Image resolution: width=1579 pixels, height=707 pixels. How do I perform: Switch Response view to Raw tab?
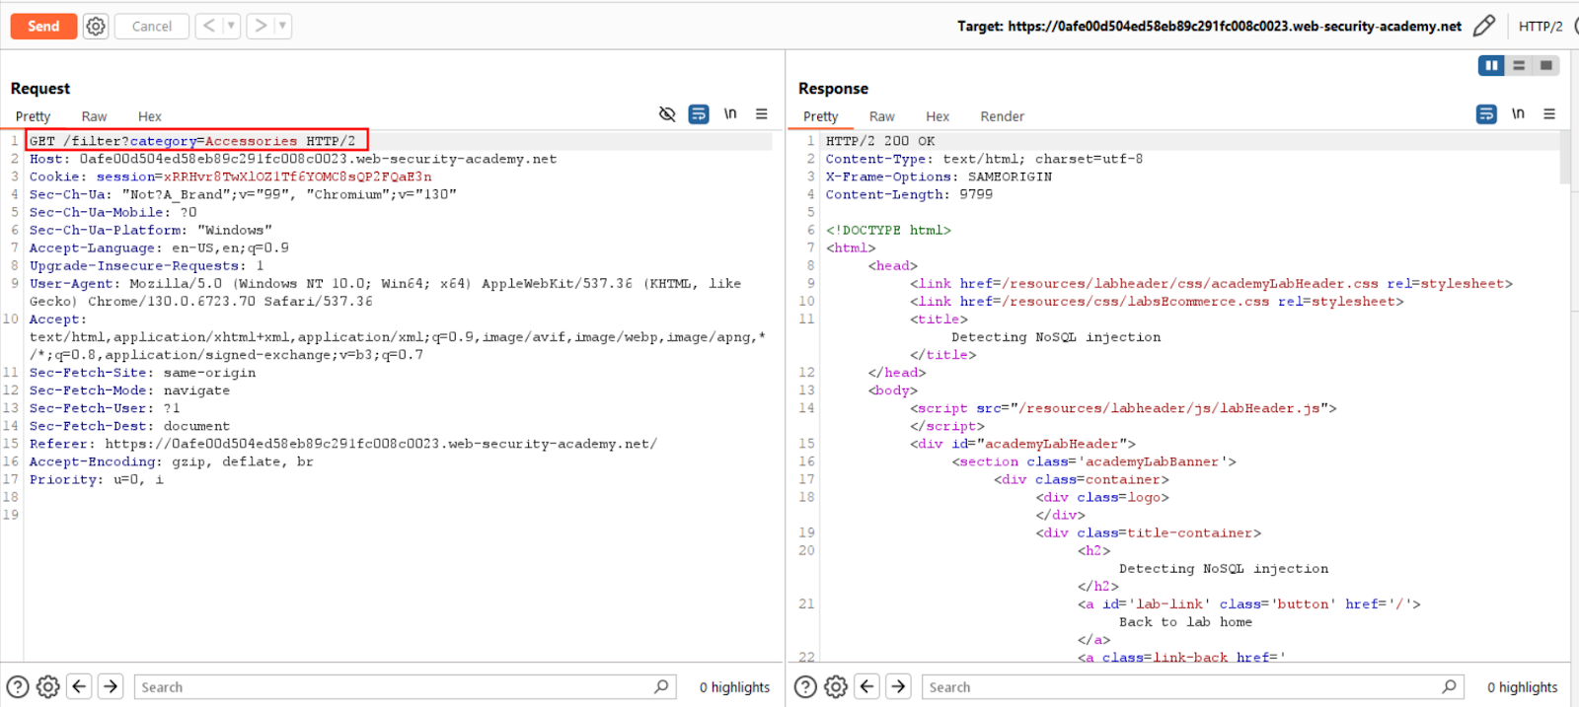click(882, 116)
